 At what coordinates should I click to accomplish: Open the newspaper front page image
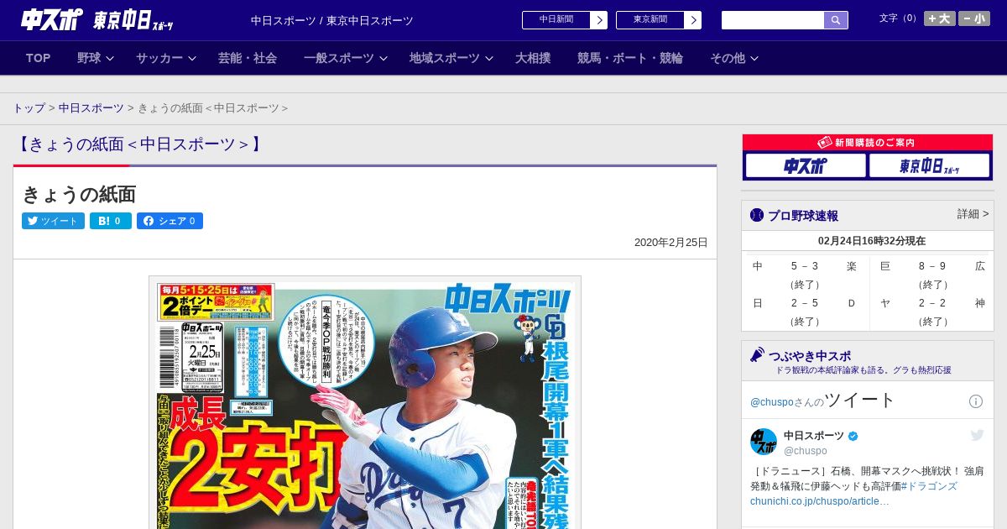tap(365, 403)
